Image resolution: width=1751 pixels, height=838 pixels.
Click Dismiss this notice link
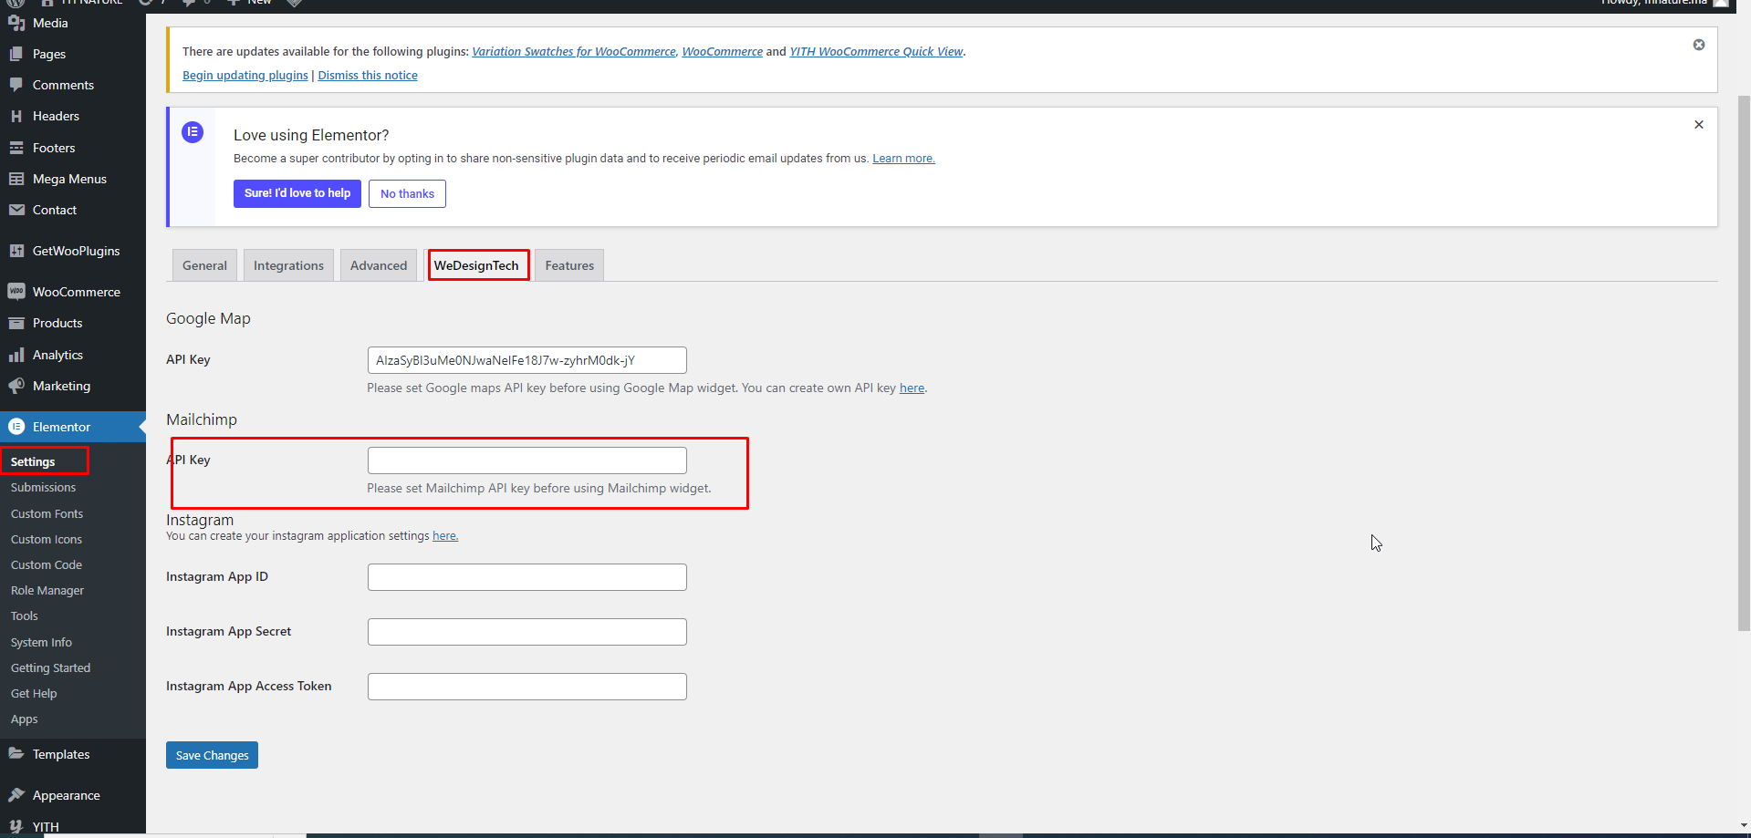pyautogui.click(x=368, y=76)
